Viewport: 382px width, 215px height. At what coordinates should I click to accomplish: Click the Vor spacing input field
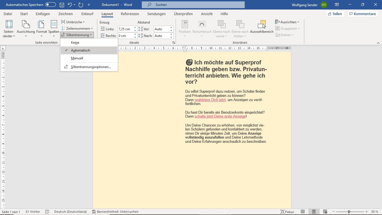(x=161, y=29)
